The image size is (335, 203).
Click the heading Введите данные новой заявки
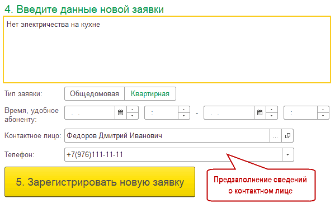pyautogui.click(x=84, y=9)
